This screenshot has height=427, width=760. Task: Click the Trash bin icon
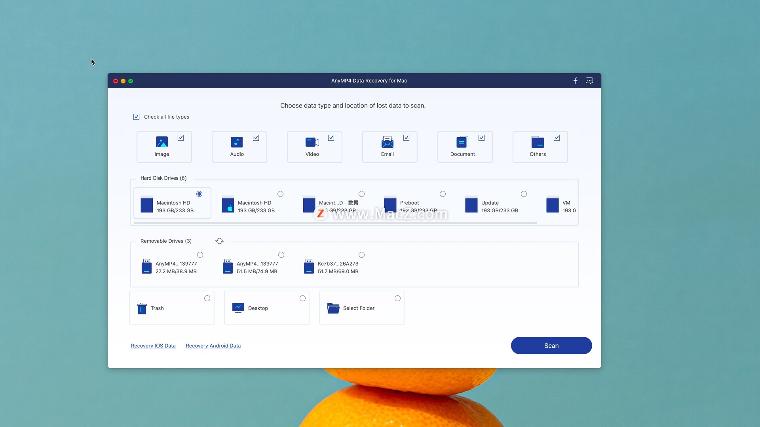pyautogui.click(x=142, y=308)
